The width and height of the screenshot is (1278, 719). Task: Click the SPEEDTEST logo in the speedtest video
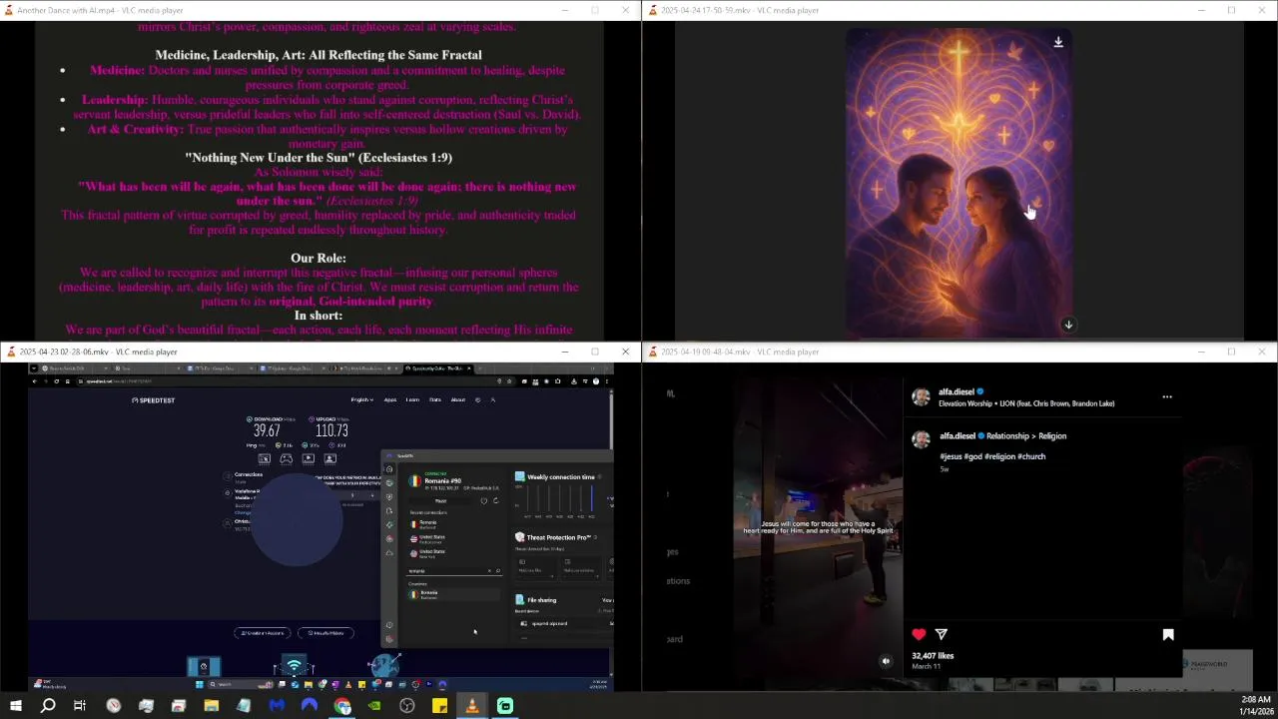click(153, 400)
